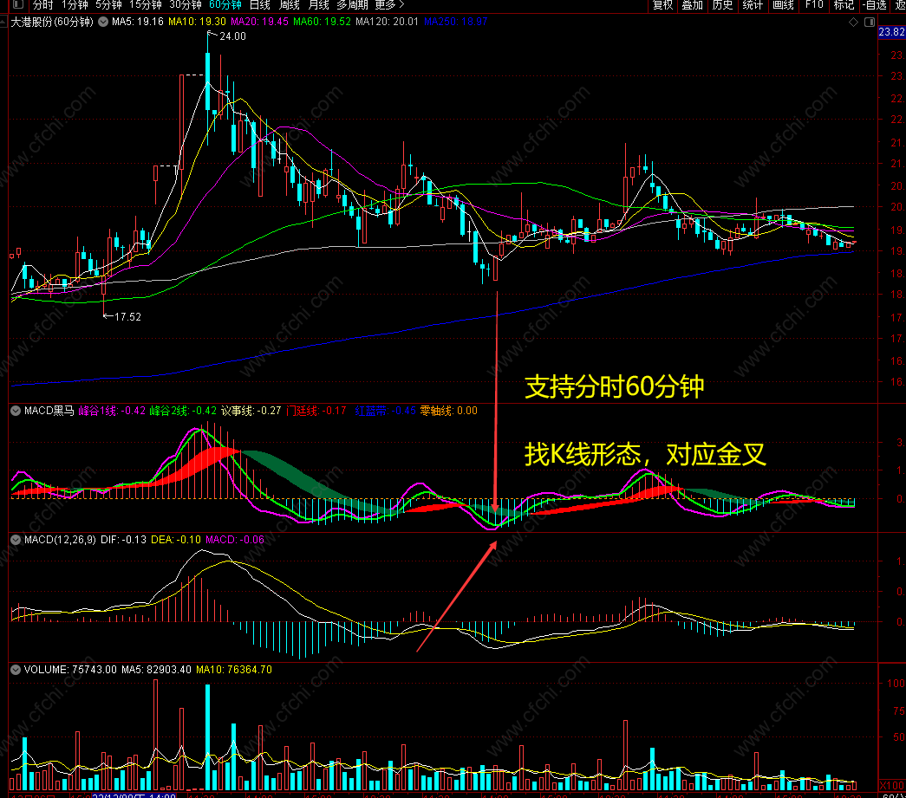Click the -自选 remove from watchlist button
Viewport: 906px width, 798px height.
pyautogui.click(x=874, y=5)
